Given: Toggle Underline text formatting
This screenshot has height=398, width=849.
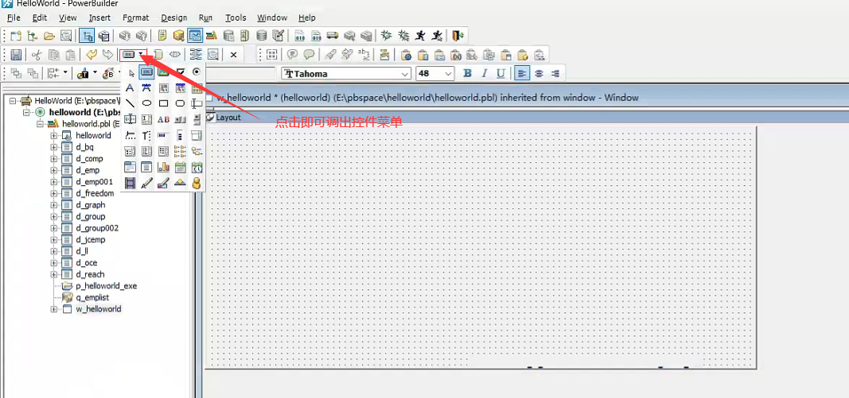Looking at the screenshot, I should tap(500, 74).
